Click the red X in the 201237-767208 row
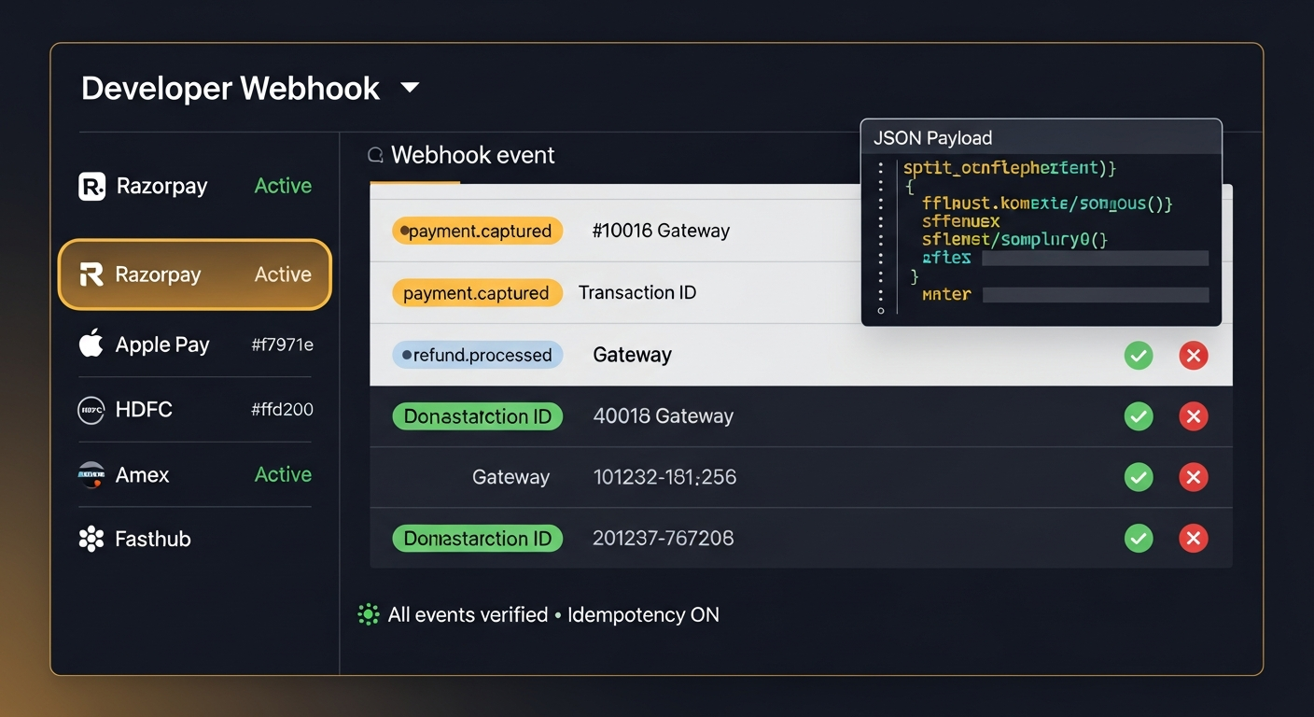 click(1194, 538)
